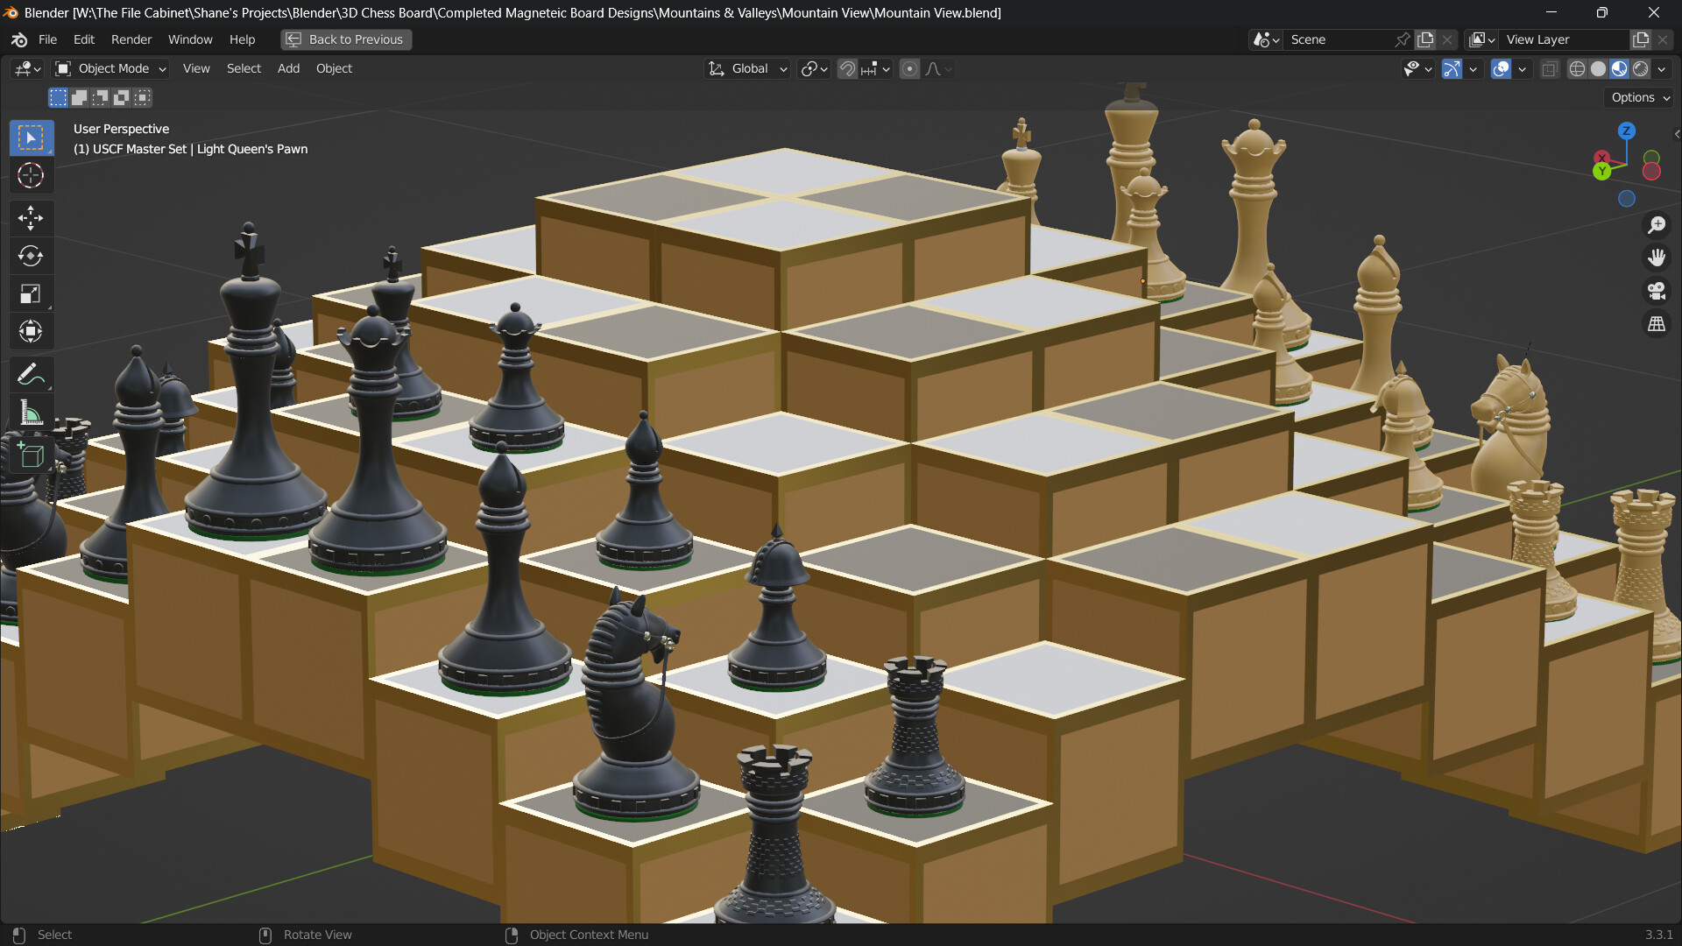Toggle viewport gizmos display

(x=1452, y=68)
